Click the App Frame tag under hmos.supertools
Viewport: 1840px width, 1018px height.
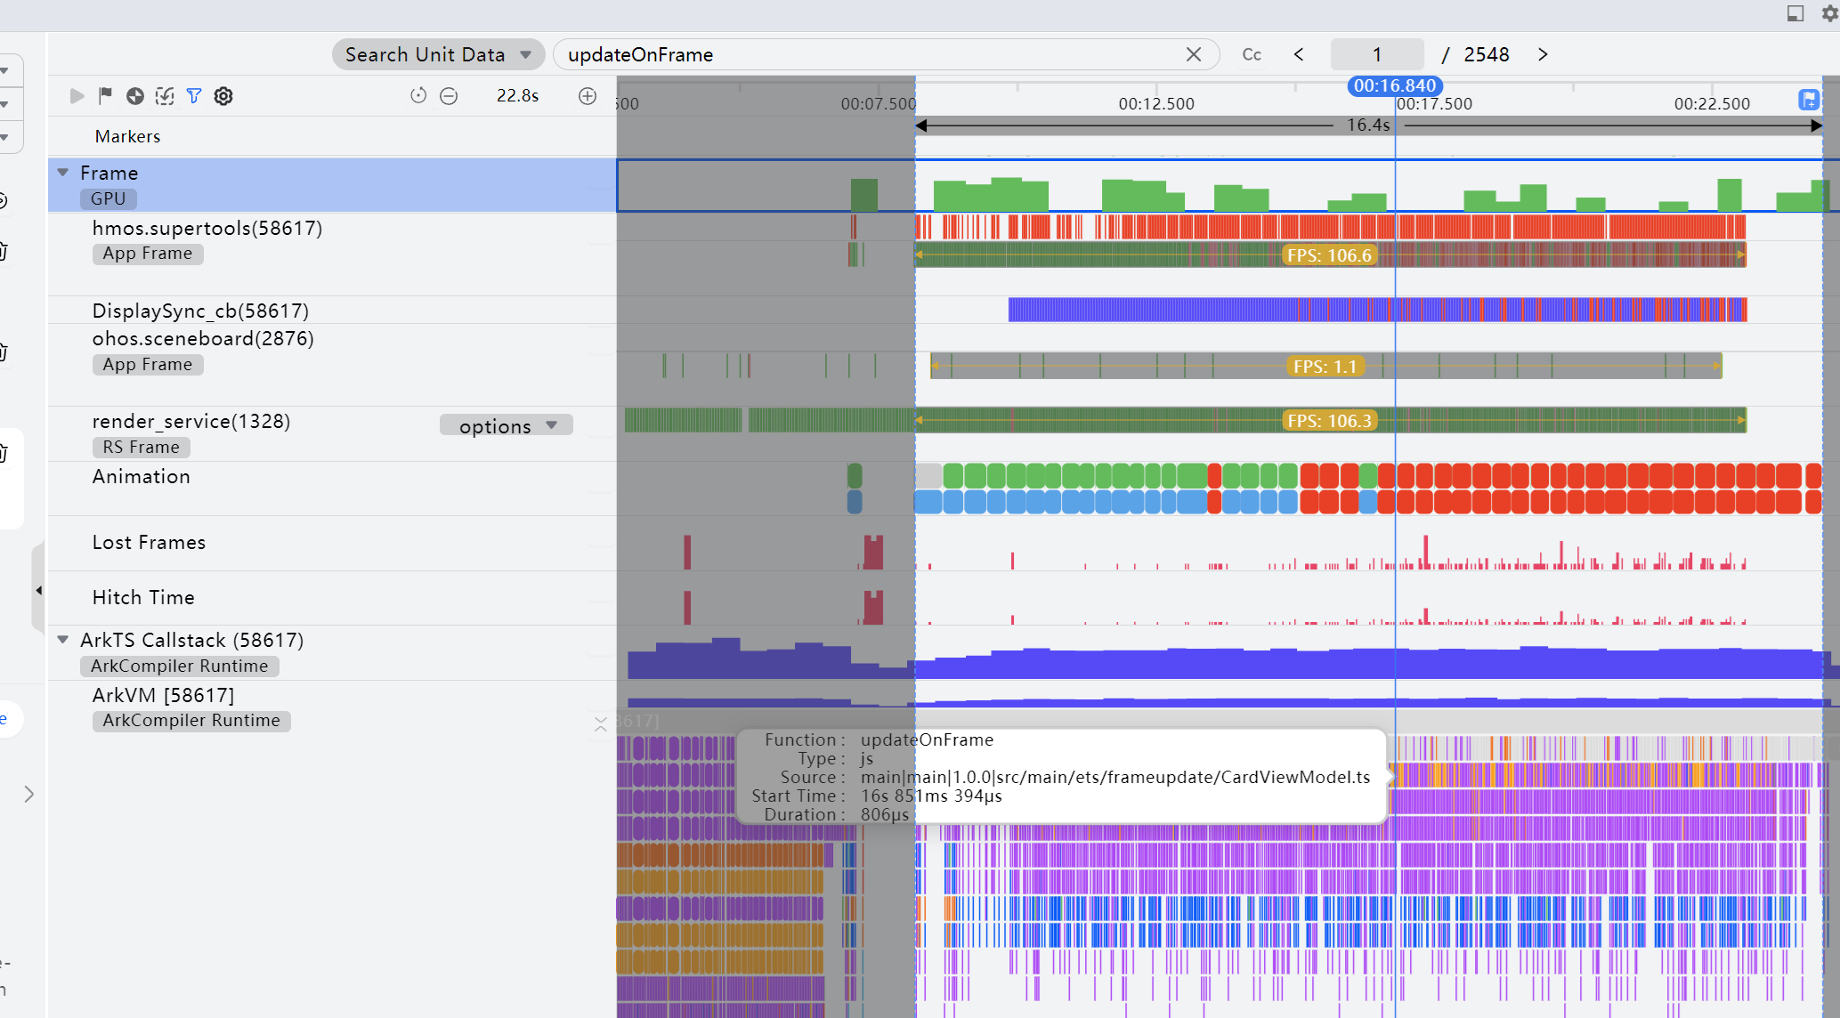[x=148, y=254]
